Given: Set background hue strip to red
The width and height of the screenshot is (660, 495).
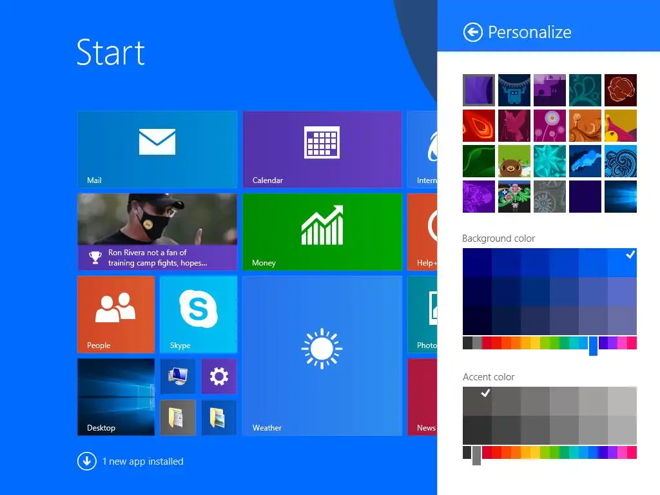Looking at the screenshot, I should coord(496,343).
